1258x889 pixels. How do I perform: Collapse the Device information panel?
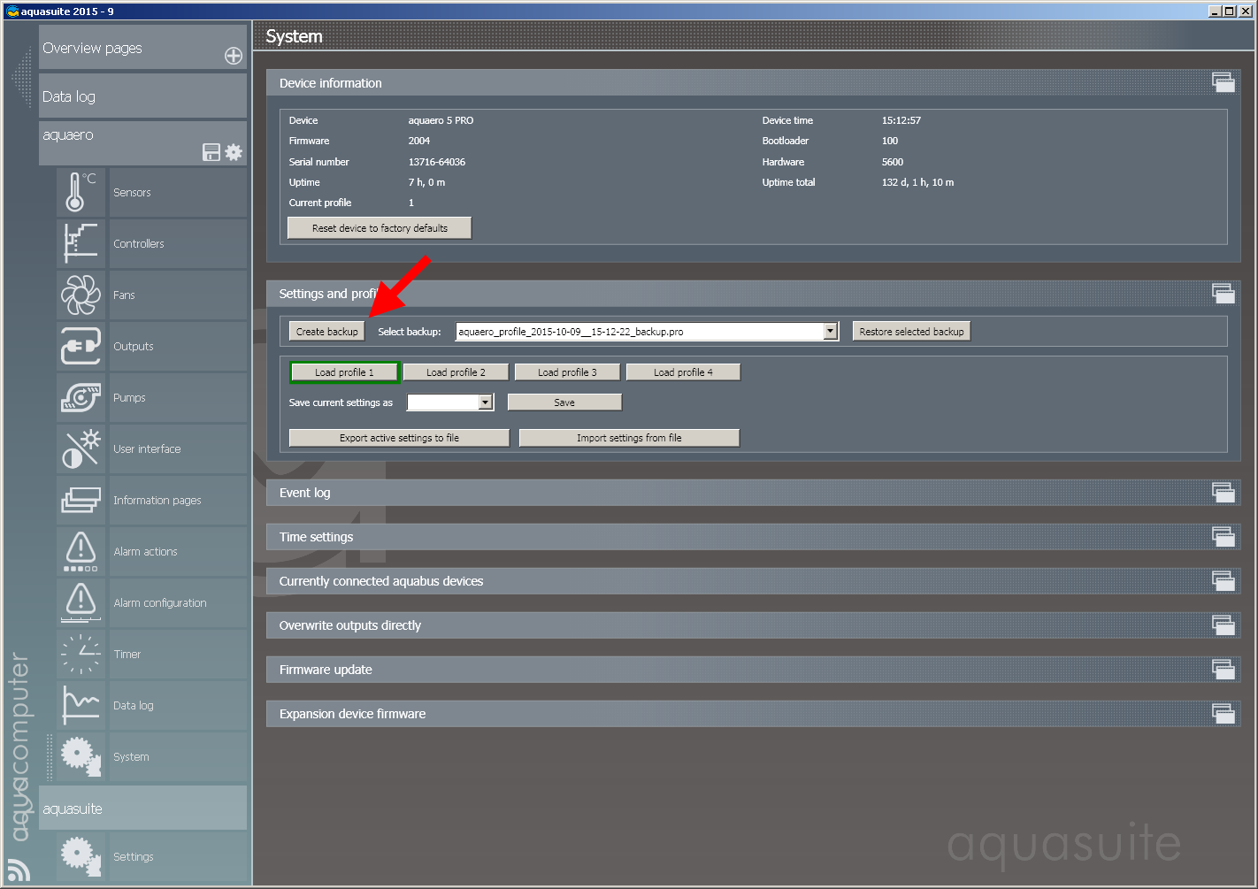pyautogui.click(x=1223, y=83)
